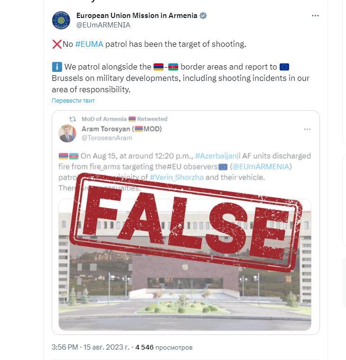This screenshot has height=360, width=346.
Task: Click the retweet icon in the quoted tweet
Action: tap(73, 119)
